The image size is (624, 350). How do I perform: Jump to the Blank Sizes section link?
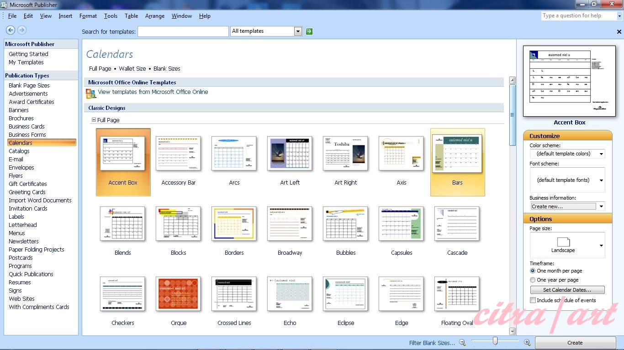167,69
